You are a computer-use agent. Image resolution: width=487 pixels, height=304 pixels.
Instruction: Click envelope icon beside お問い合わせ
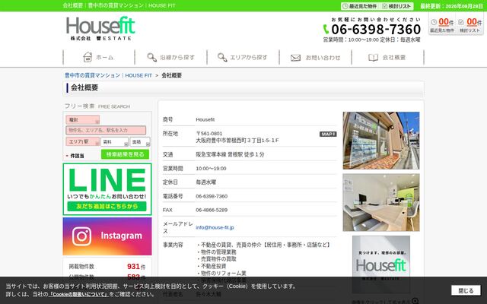[295, 58]
